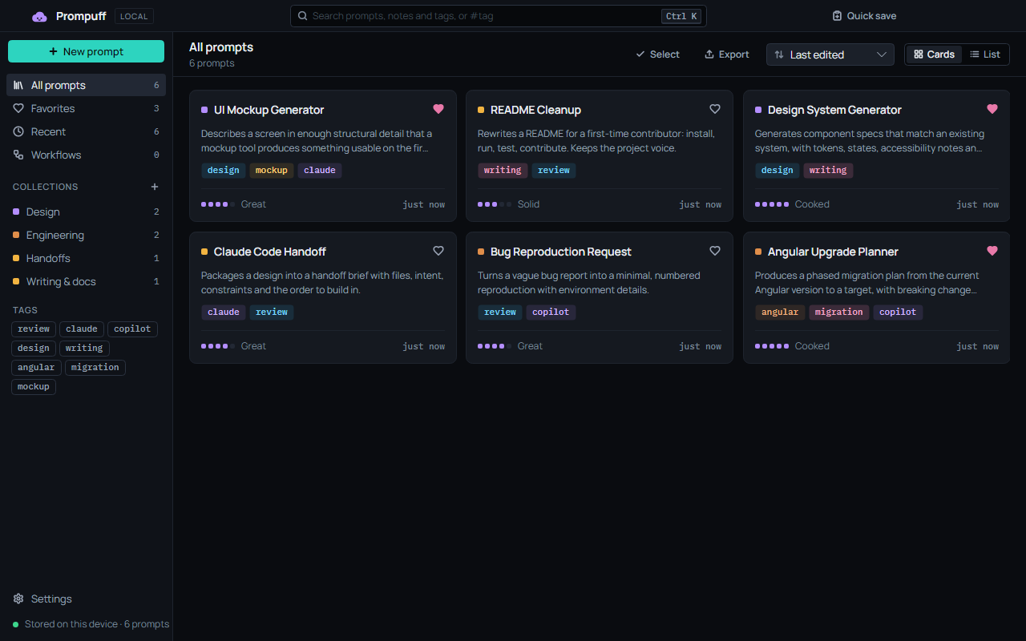Viewport: 1026px width, 641px height.
Task: Open the Engineering collection
Action: tap(86, 235)
